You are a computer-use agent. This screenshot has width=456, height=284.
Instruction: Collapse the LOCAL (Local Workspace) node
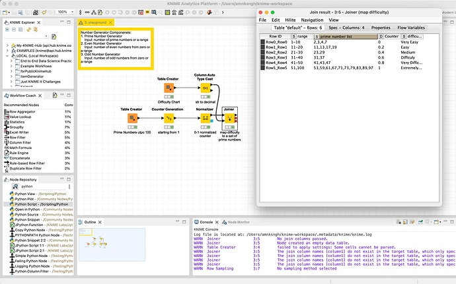[x=7, y=56]
